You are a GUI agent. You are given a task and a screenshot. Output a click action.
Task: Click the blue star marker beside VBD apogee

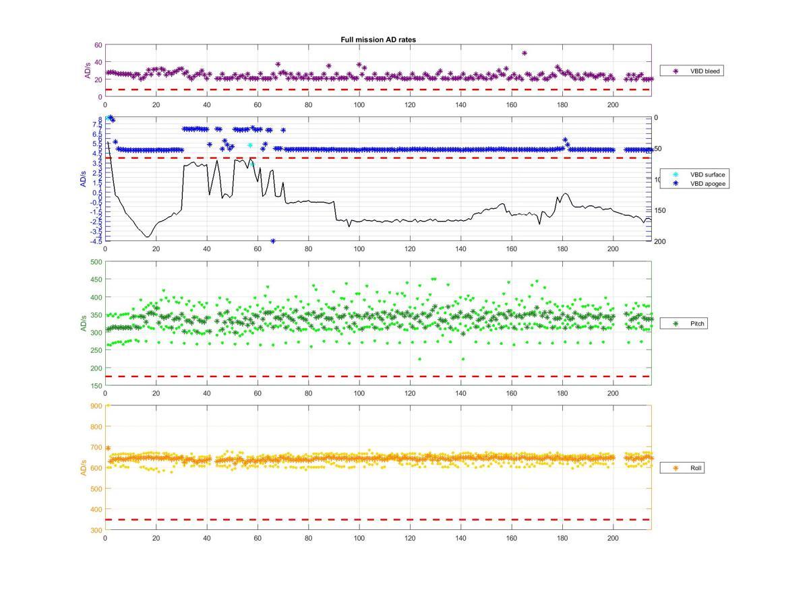pos(676,183)
